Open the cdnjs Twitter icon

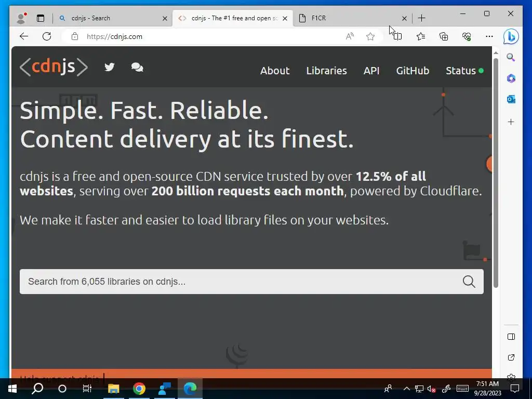tap(109, 67)
